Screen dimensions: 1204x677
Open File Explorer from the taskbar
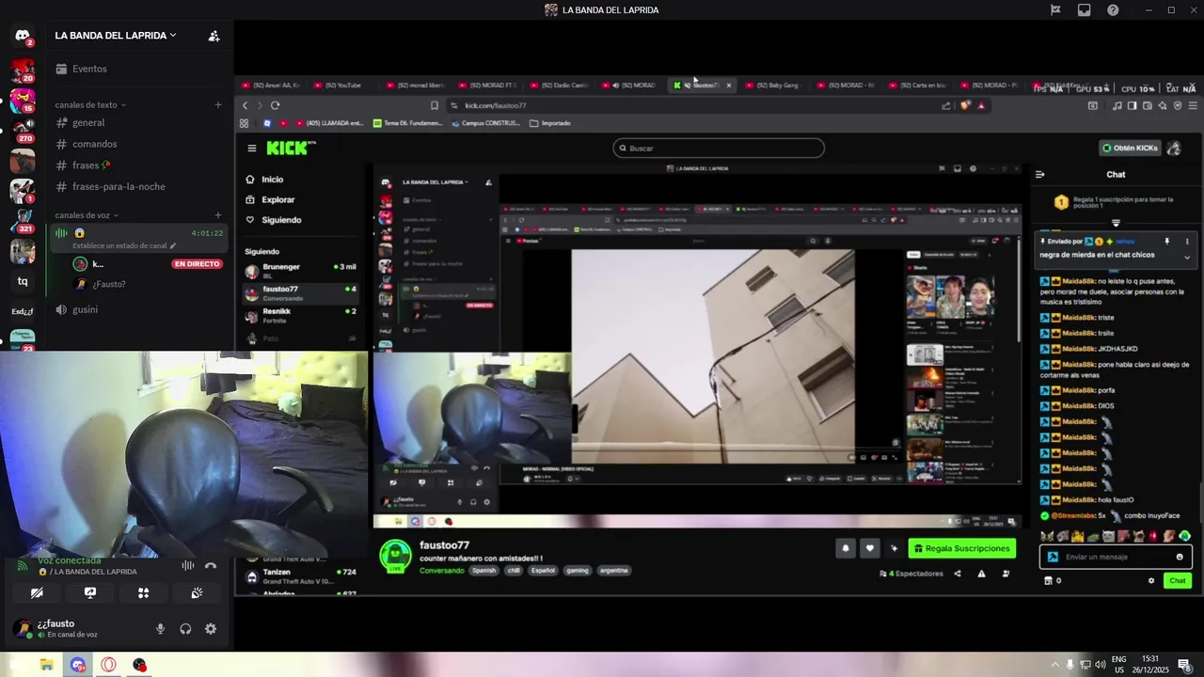46,665
